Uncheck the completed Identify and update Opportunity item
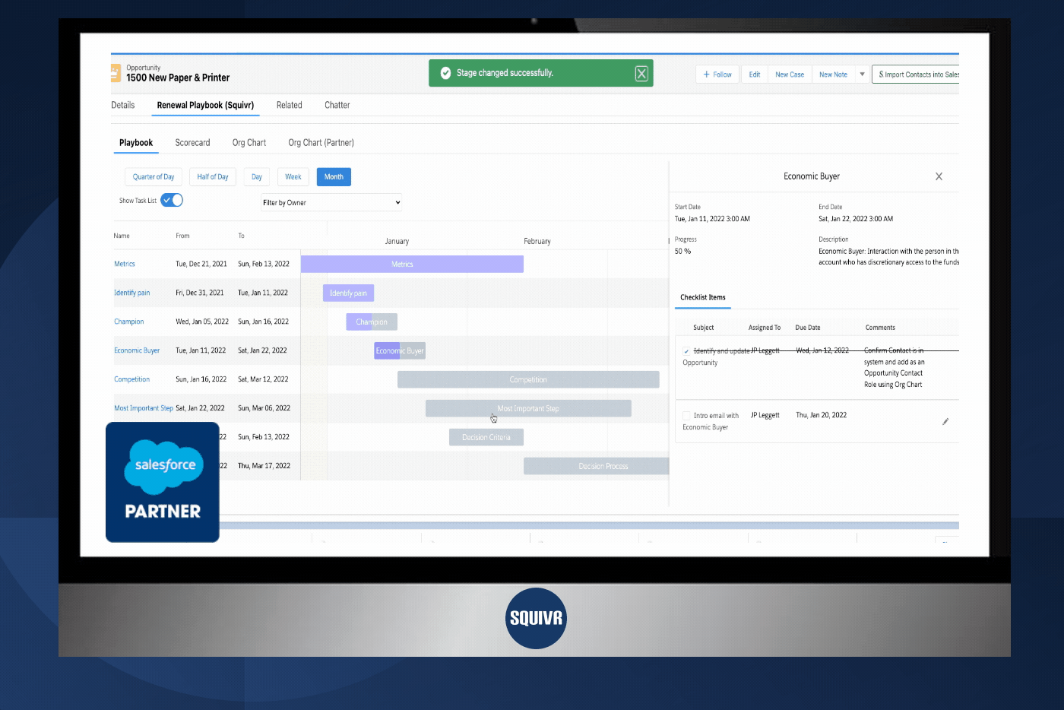 687,350
